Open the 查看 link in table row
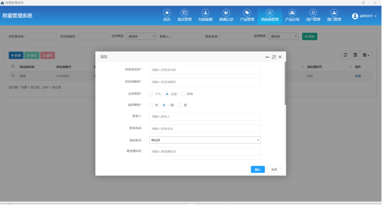 tap(358, 76)
